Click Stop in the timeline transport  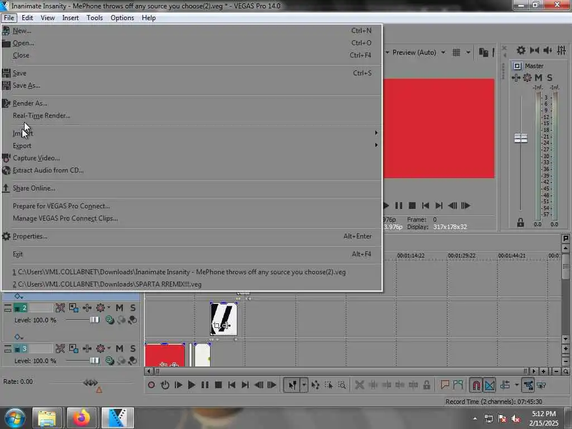click(x=218, y=385)
